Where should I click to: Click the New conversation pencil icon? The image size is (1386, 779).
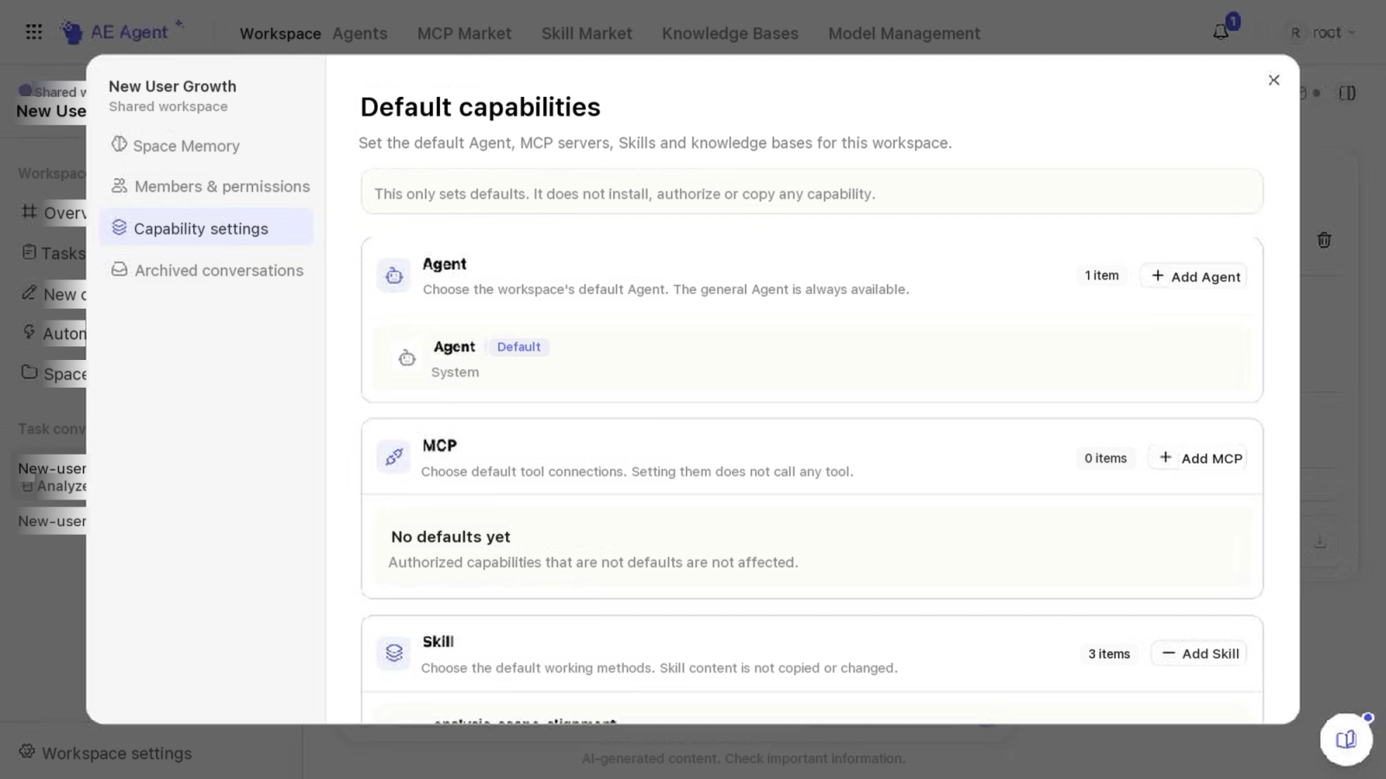coord(29,293)
